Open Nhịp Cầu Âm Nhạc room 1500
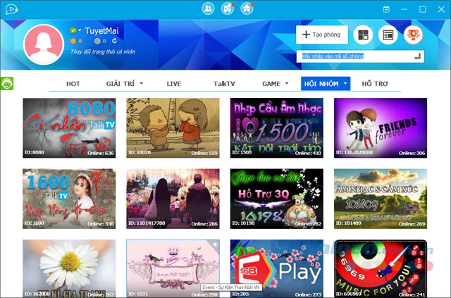 pyautogui.click(x=277, y=128)
